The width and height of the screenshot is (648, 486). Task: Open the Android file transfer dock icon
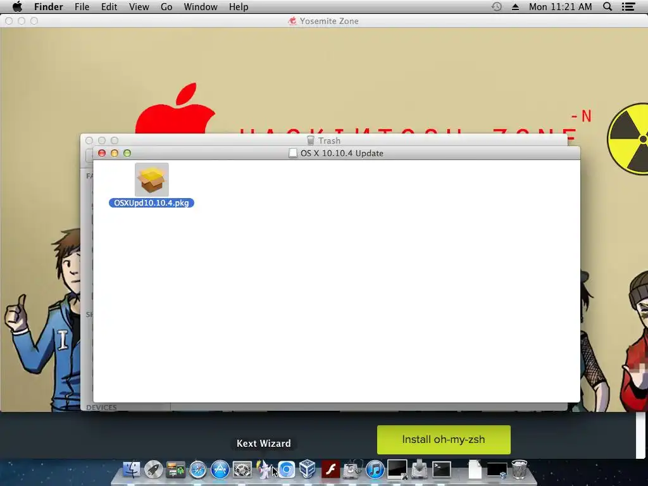pyautogui.click(x=176, y=470)
